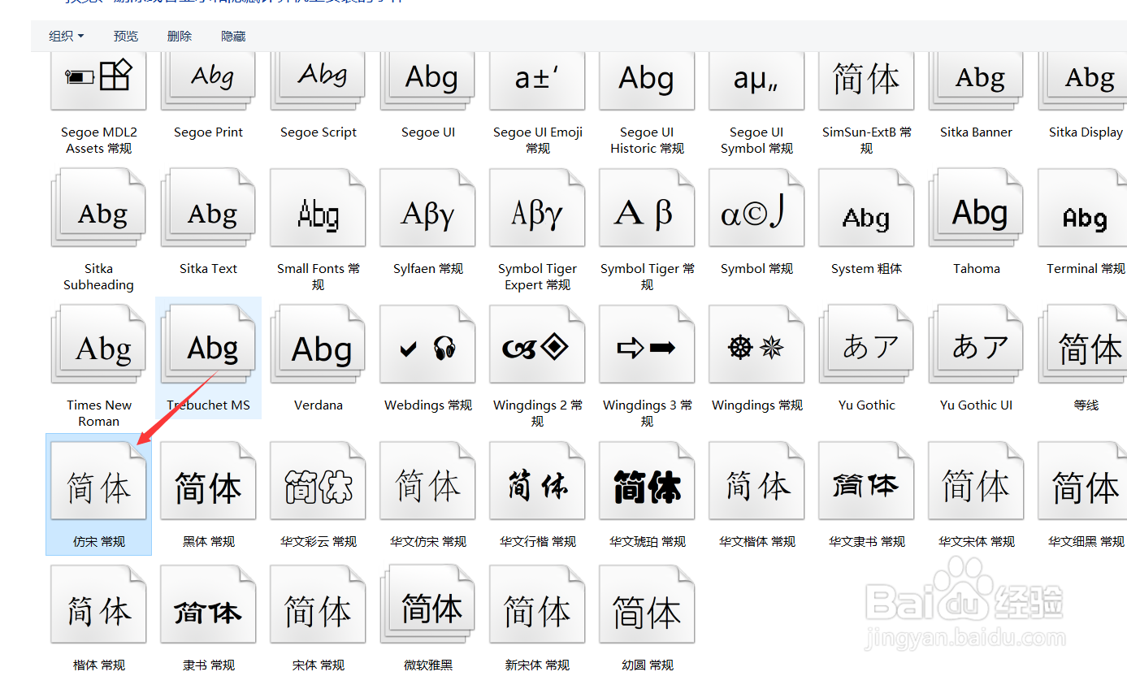The width and height of the screenshot is (1127, 676).
Task: Click the 隐藏 toolbar button
Action: (233, 36)
